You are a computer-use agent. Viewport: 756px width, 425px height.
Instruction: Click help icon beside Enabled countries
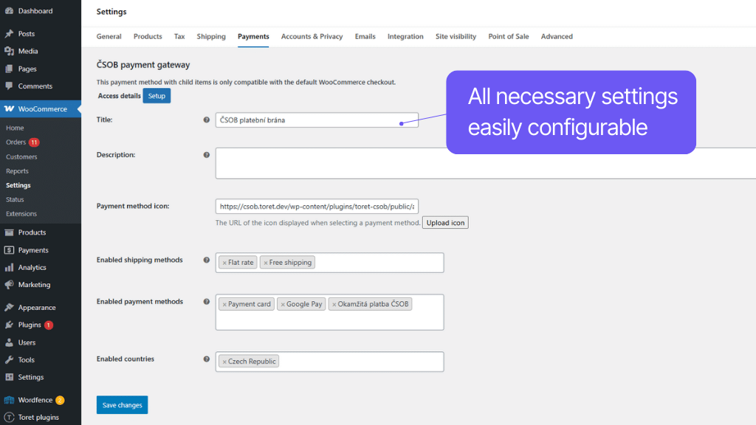click(207, 359)
